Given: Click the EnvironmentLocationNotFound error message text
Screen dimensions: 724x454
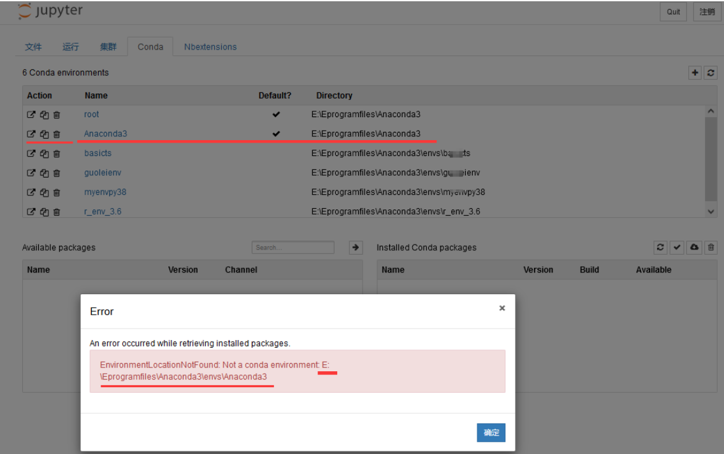Looking at the screenshot, I should coord(215,371).
